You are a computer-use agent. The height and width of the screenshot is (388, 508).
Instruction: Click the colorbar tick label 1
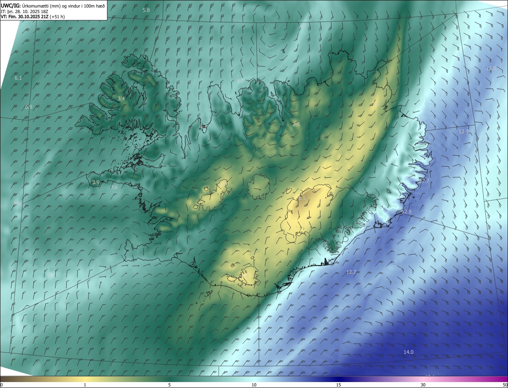tap(85, 385)
